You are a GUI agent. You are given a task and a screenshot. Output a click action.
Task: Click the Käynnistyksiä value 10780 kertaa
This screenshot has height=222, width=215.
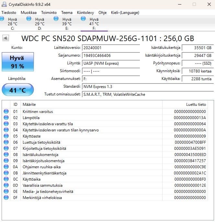pyautogui.click(x=198, y=71)
